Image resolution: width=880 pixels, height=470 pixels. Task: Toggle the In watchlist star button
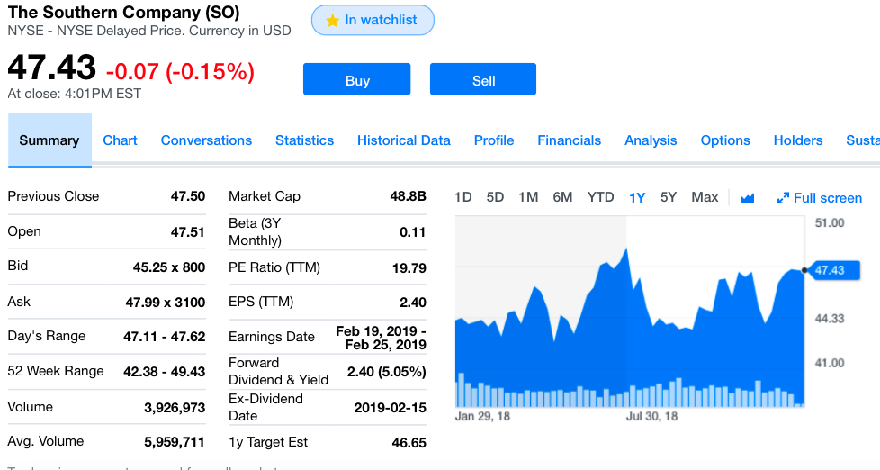click(x=373, y=20)
